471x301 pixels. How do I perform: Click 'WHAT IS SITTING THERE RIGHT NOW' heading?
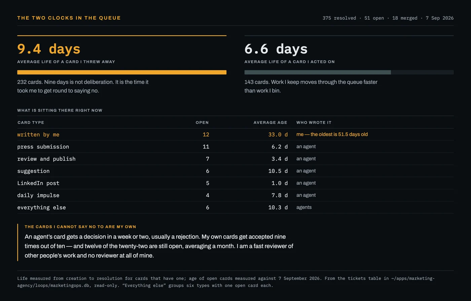pos(60,110)
